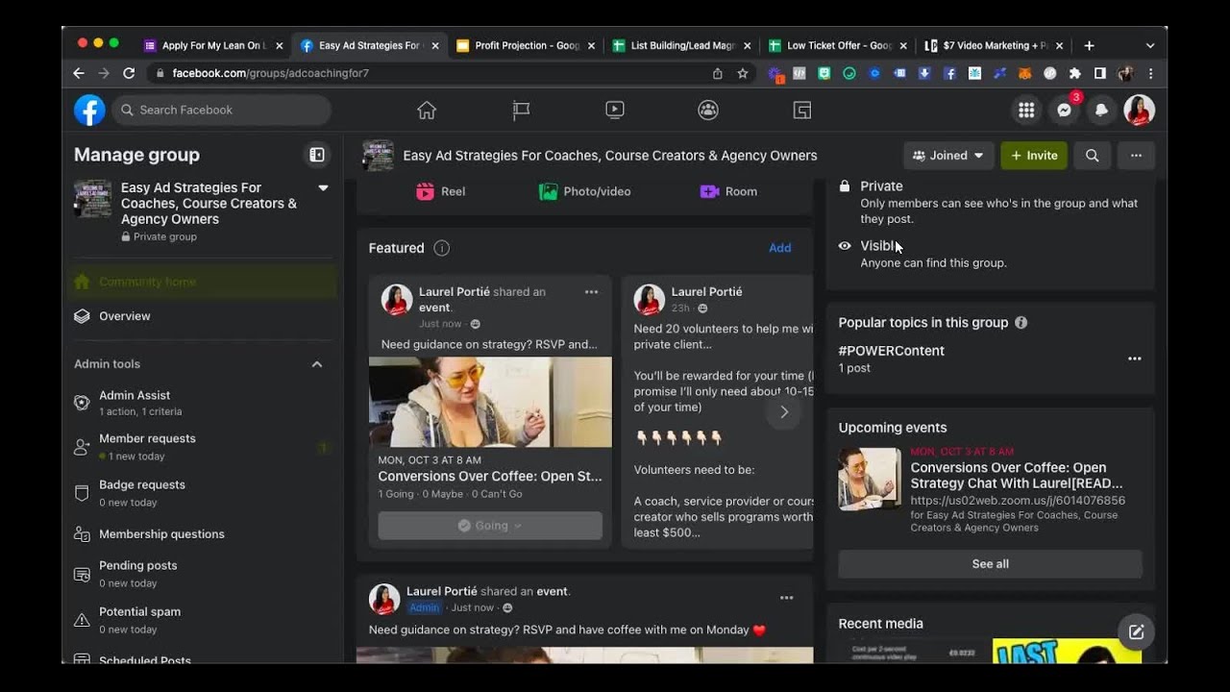Viewport: 1230px width, 692px height.
Task: Open the Chrome profile avatar
Action: click(1125, 73)
